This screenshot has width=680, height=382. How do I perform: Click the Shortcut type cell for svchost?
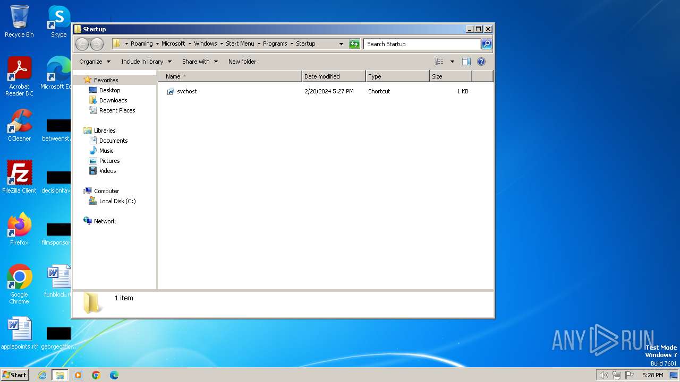[379, 91]
